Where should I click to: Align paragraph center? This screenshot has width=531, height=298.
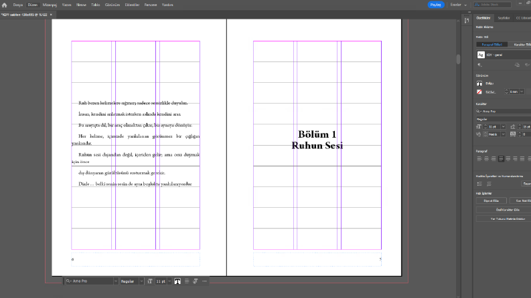pyautogui.click(x=486, y=158)
